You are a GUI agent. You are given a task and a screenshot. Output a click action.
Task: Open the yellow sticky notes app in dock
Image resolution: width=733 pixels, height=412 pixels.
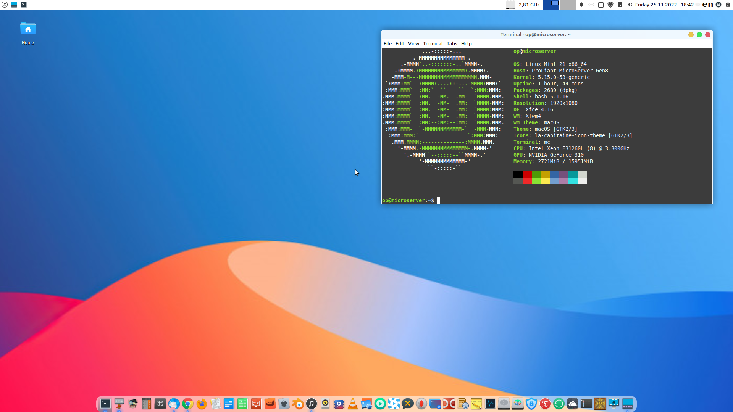(x=476, y=404)
